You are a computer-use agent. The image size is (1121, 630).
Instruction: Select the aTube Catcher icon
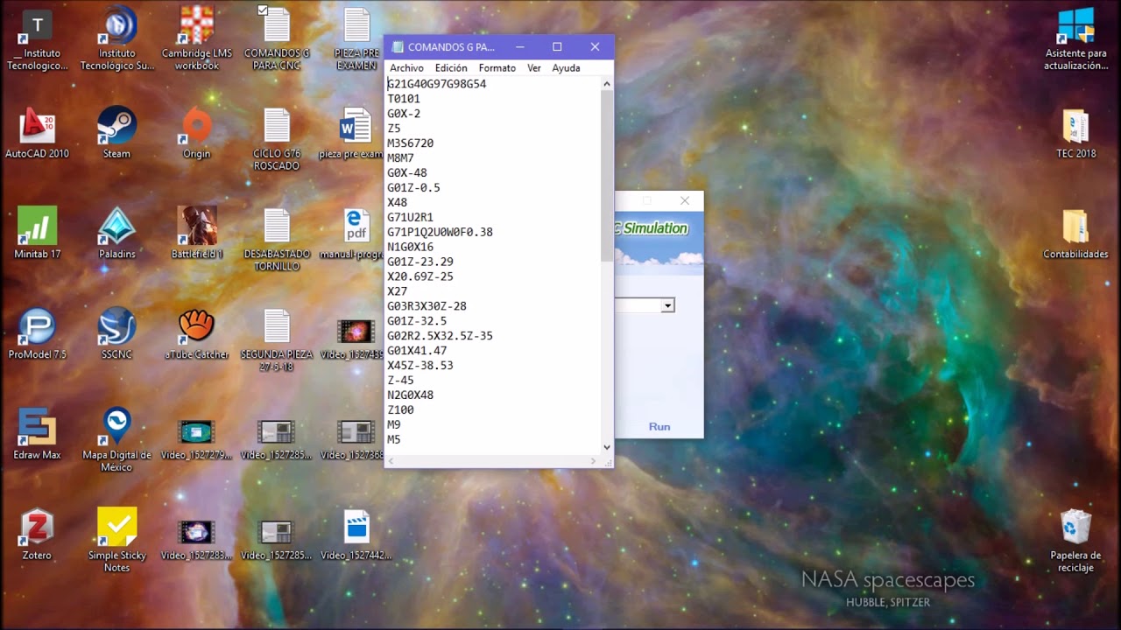click(x=196, y=333)
